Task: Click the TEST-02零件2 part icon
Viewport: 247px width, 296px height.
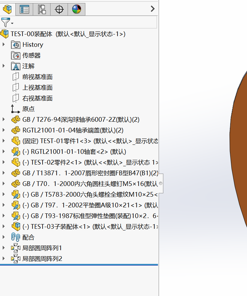Action: [x=16, y=162]
